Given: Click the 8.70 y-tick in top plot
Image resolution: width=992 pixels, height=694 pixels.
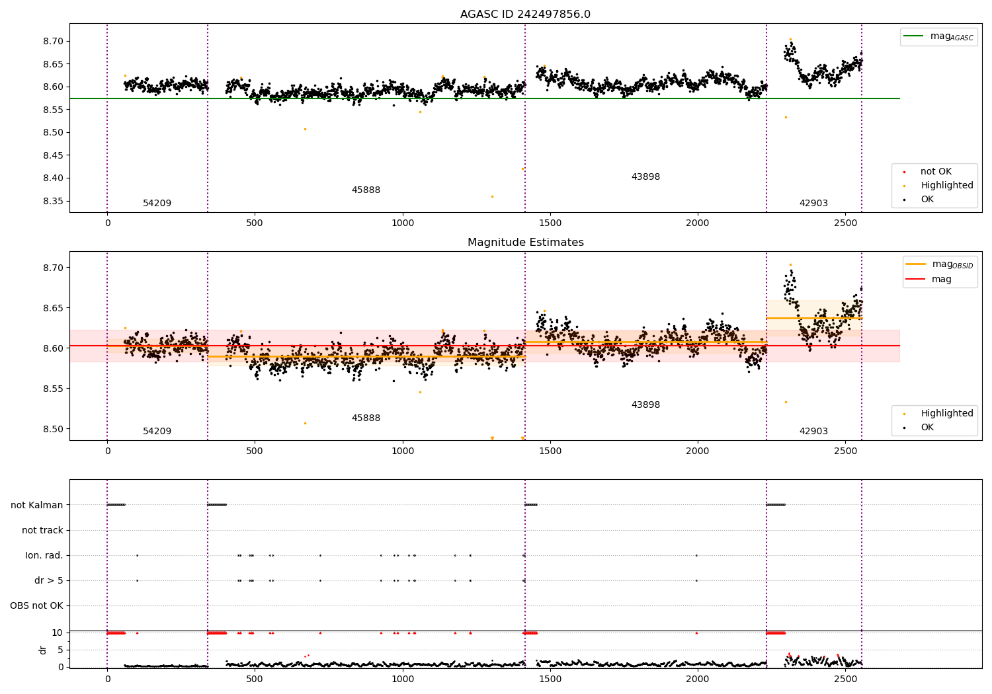Looking at the screenshot, I should tap(54, 41).
